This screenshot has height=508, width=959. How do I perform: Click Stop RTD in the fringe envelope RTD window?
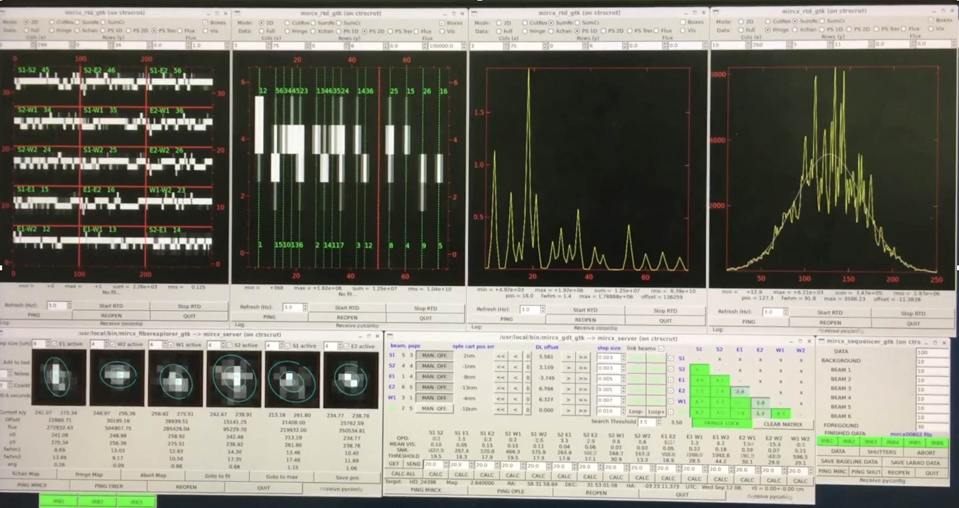point(913,314)
